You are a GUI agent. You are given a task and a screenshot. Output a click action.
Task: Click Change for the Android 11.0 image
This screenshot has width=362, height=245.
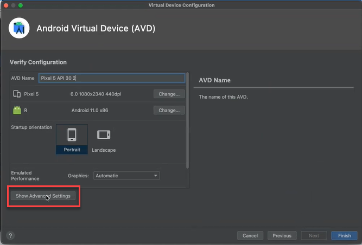point(169,110)
